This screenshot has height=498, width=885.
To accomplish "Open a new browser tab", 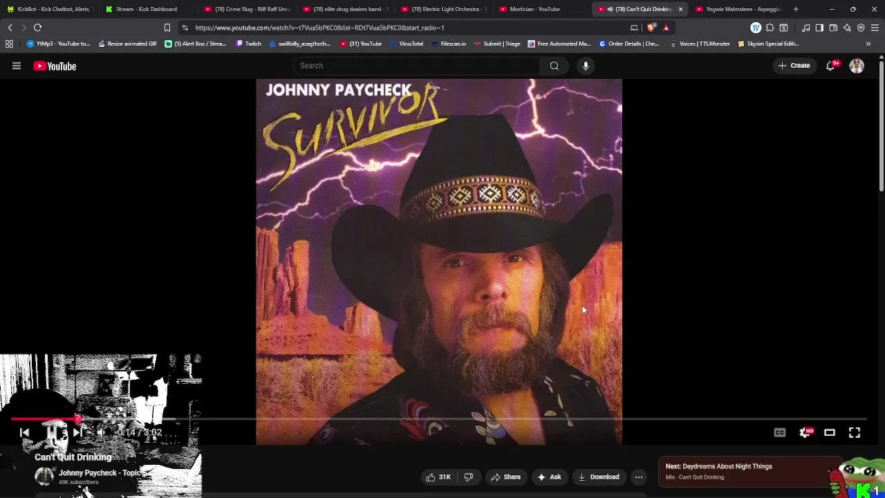I will click(x=796, y=9).
